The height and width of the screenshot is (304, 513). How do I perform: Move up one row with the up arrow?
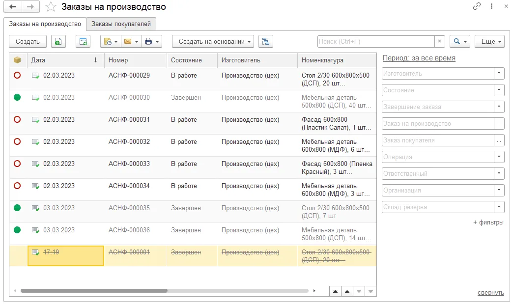(x=347, y=291)
